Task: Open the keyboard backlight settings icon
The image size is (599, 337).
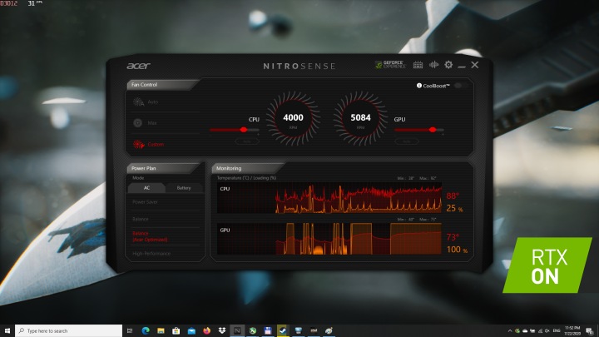Action: [418, 65]
